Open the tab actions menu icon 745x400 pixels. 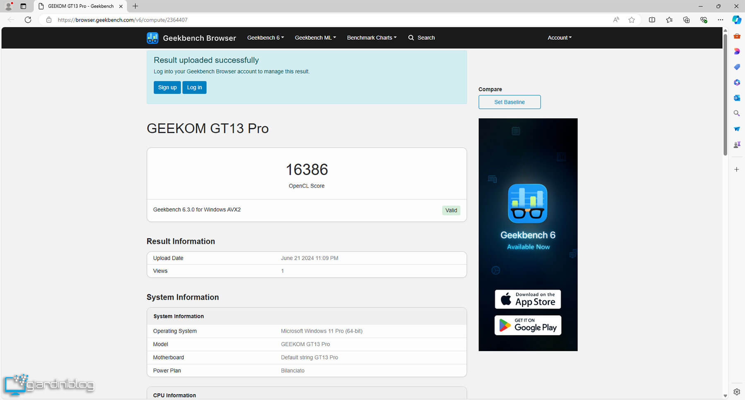[23, 6]
